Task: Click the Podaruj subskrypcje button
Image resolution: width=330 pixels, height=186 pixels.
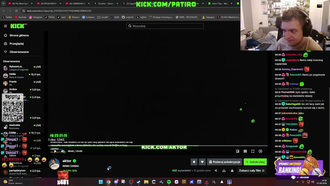Action: 225,162
